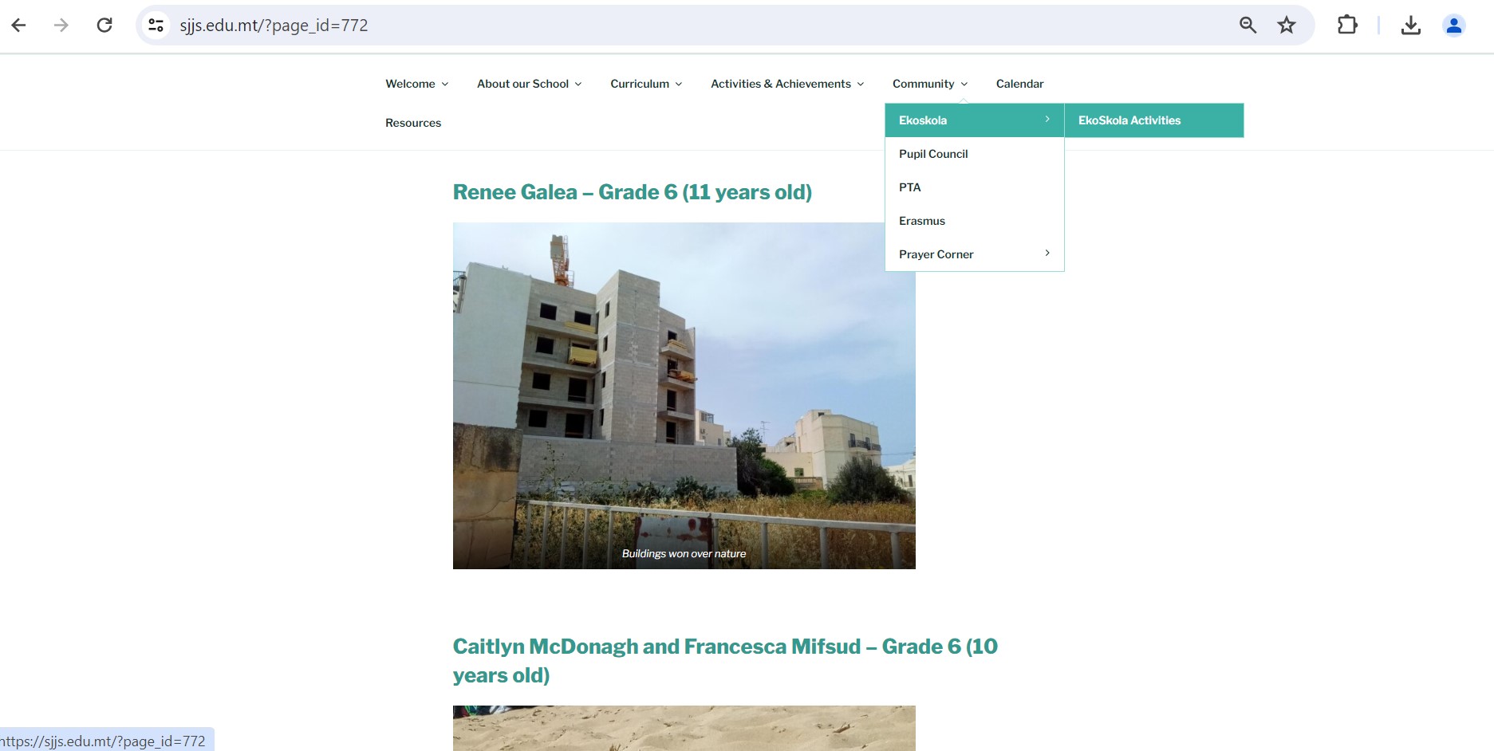Click the Buildings won over nature photo
This screenshot has height=751, width=1494.
tap(684, 395)
